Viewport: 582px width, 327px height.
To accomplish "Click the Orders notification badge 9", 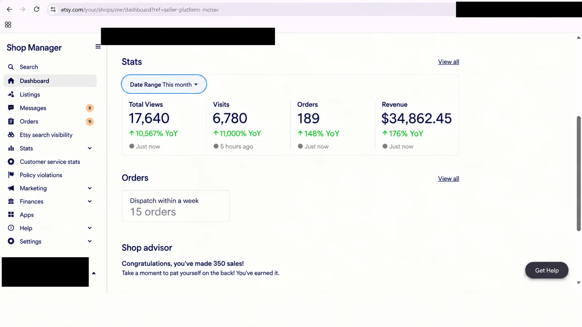I will coord(90,122).
